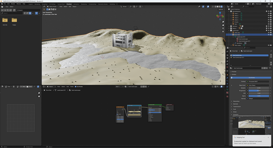
Task: Open the Render menu in top bar
Action: pyautogui.click(x=13, y=4)
